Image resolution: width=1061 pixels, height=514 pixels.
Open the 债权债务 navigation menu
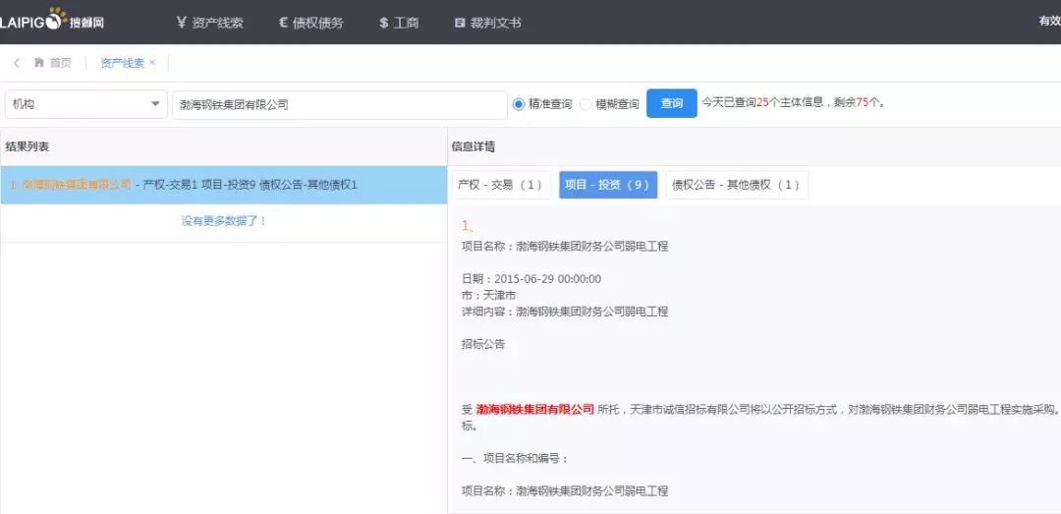[311, 23]
